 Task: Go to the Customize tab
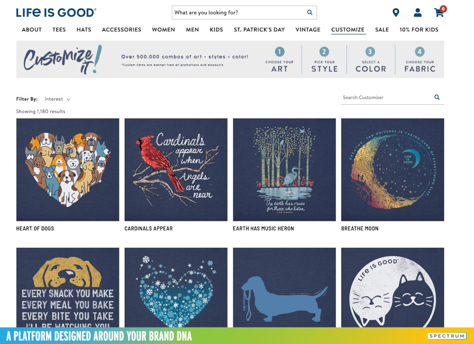(347, 30)
